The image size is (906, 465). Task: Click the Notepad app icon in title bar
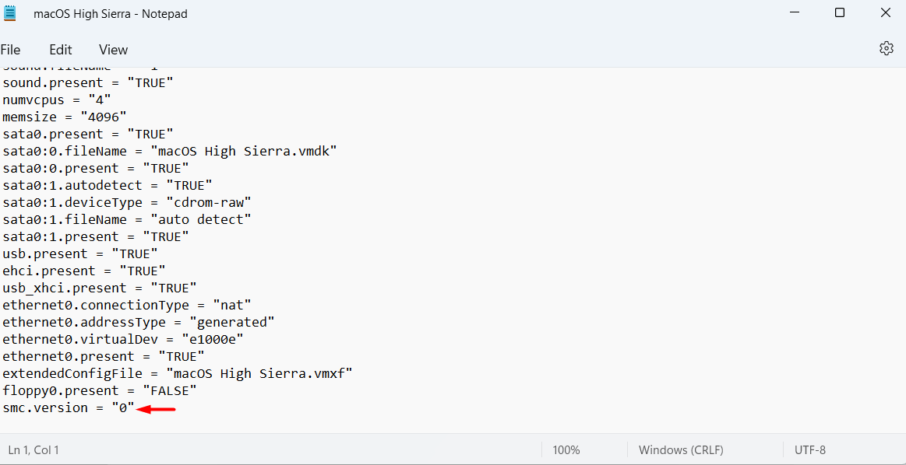click(x=10, y=13)
